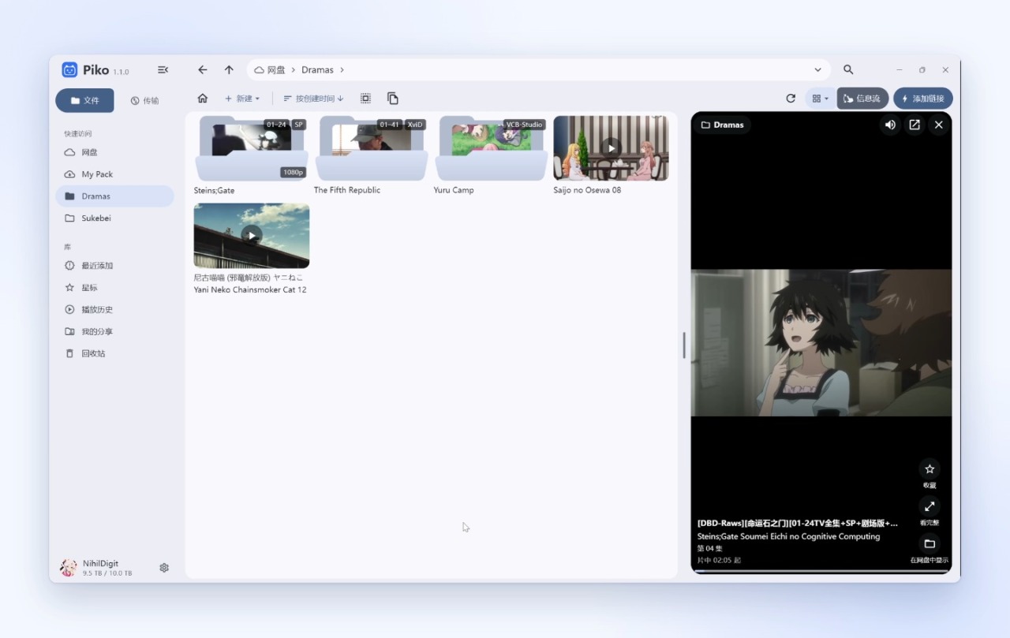Switch to the 文件 tab
Screen dimensions: 1010x638
coord(84,101)
